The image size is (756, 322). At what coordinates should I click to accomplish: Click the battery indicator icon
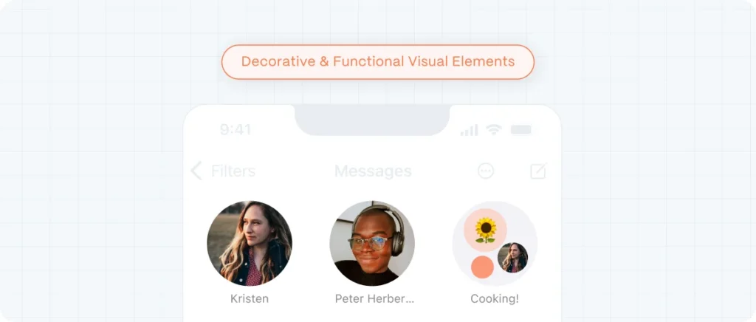coord(520,130)
